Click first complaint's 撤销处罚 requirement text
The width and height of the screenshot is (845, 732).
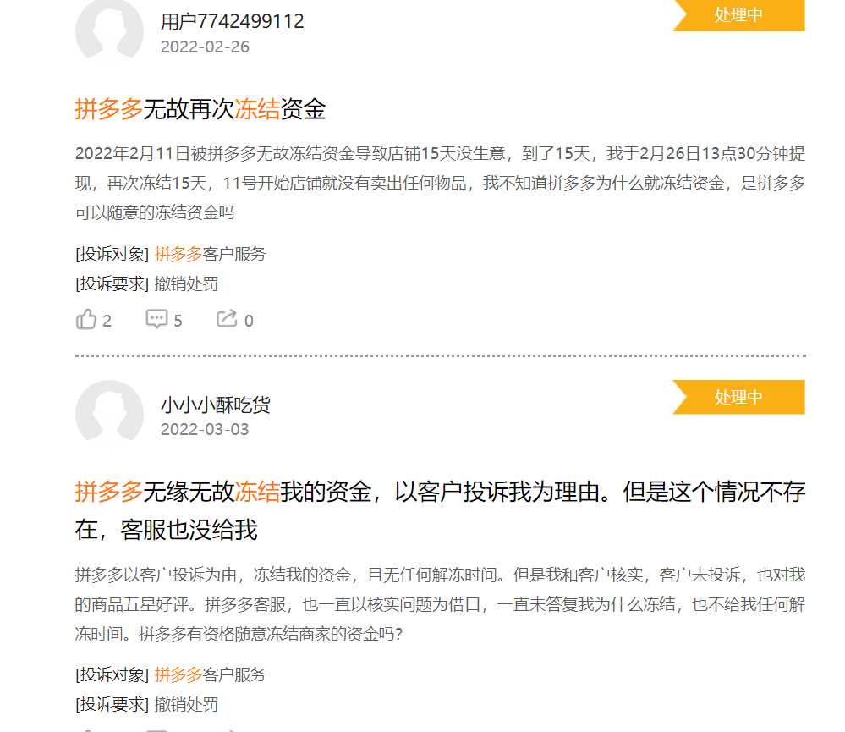pos(186,283)
